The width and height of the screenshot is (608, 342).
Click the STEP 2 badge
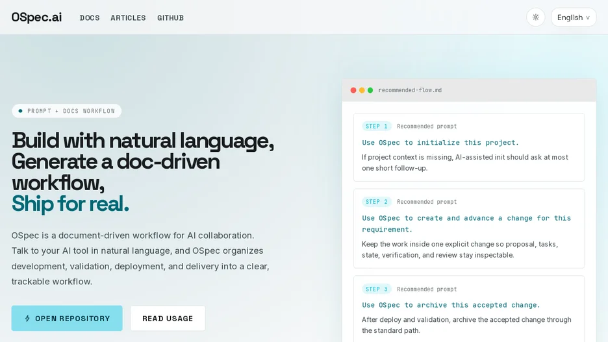[x=377, y=202]
